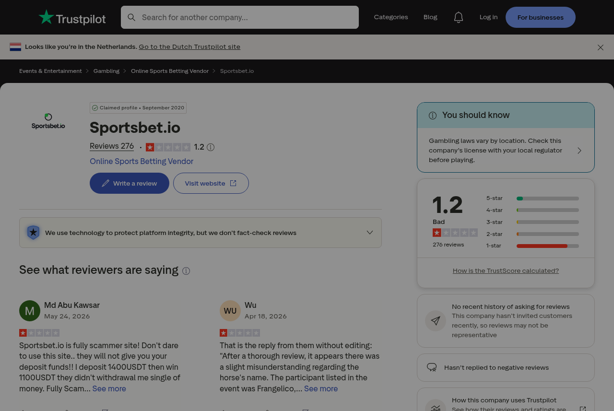Open Md Abu Kawsar's profile name
614x411 pixels.
(x=72, y=305)
